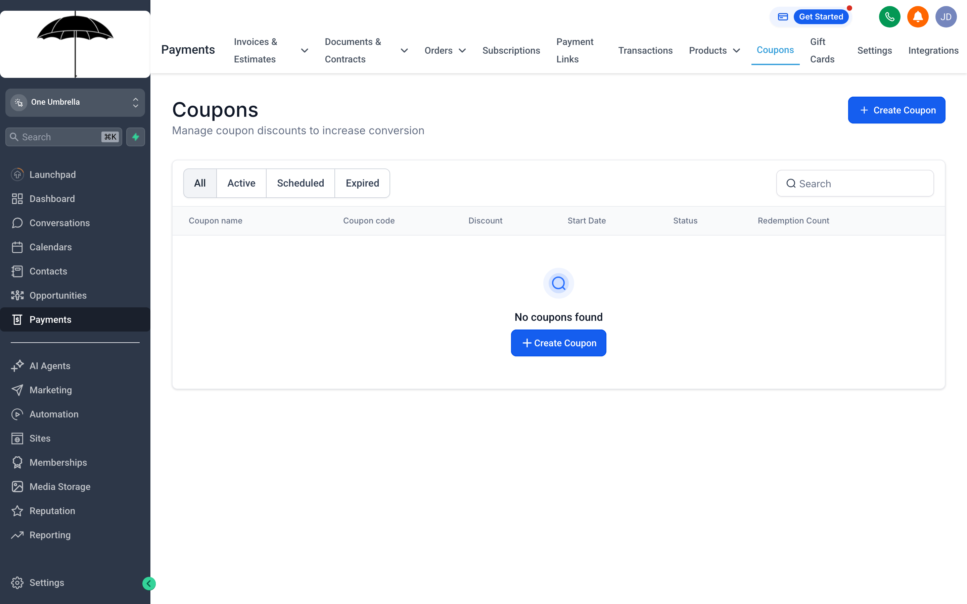
Task: Click the Memberships badge icon
Action: tap(17, 463)
